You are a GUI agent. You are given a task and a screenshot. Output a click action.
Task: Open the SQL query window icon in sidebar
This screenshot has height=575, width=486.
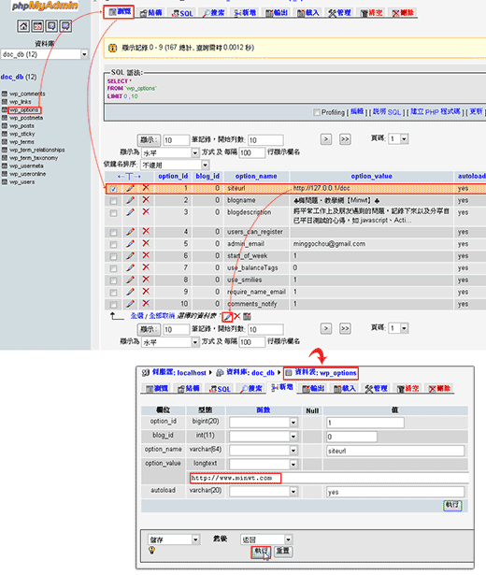[x=37, y=26]
